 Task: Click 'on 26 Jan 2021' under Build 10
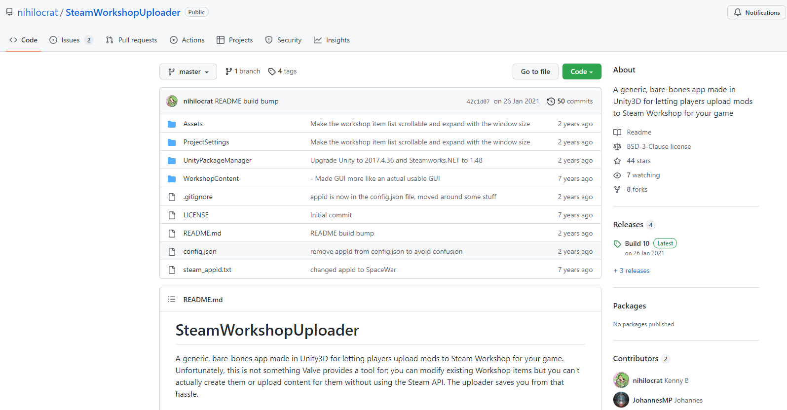(x=644, y=253)
